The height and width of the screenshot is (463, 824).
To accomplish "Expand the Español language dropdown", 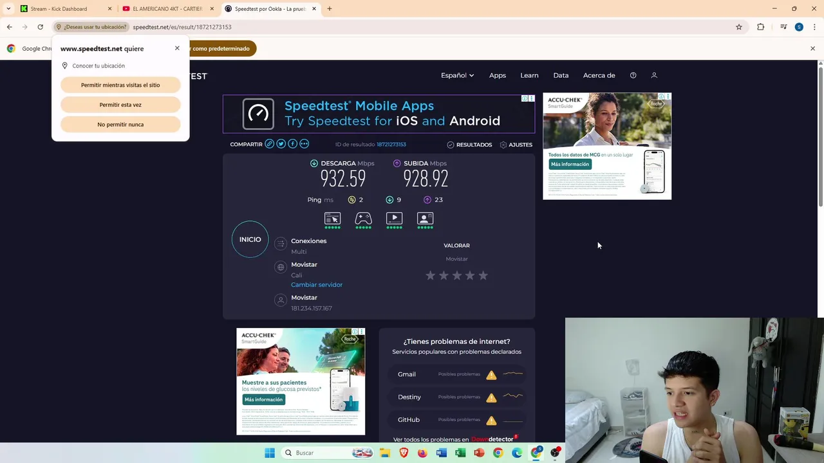I will click(457, 75).
